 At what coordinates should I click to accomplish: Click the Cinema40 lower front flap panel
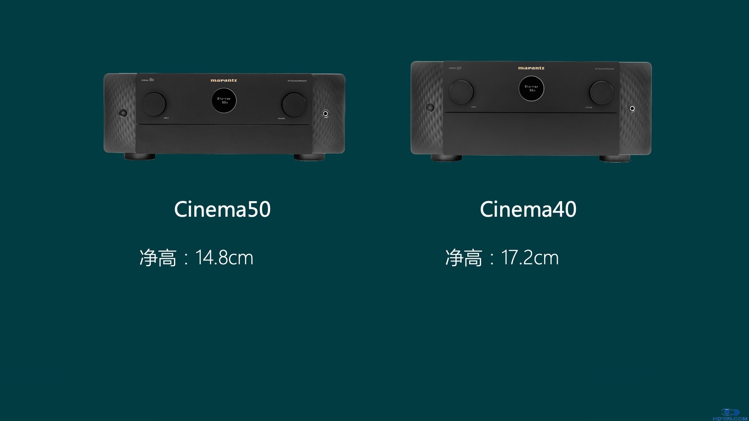tap(531, 133)
